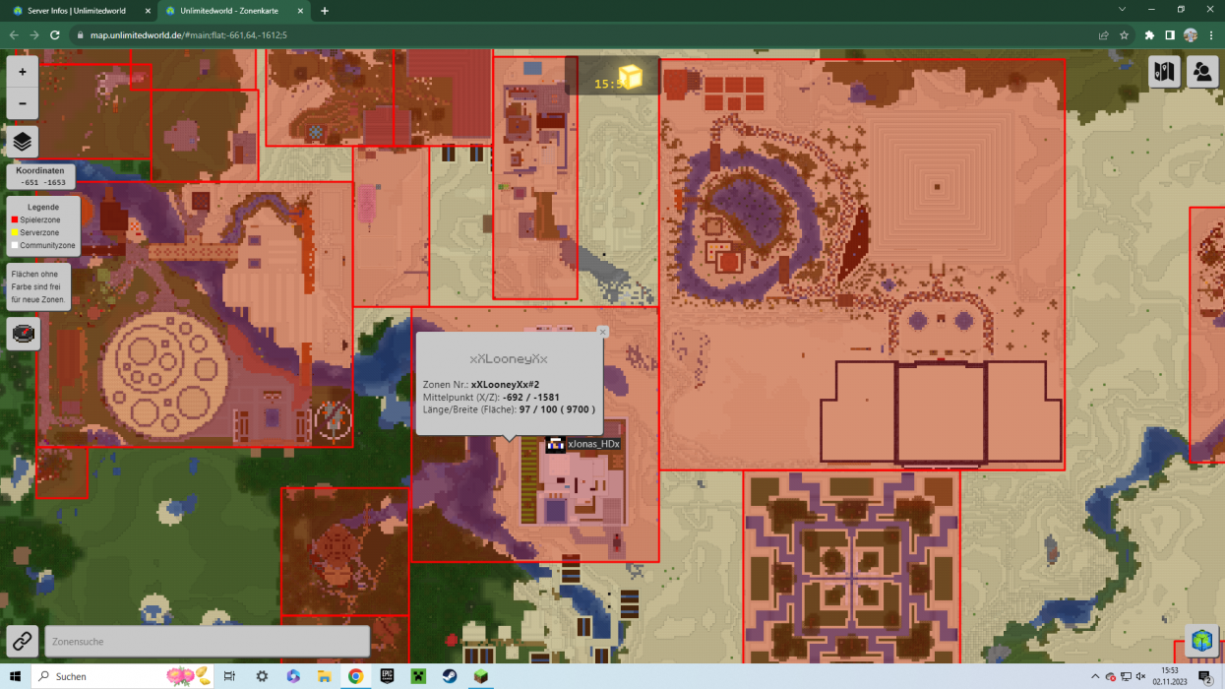The image size is (1225, 689).
Task: Click the chain link icon
Action: [x=23, y=641]
